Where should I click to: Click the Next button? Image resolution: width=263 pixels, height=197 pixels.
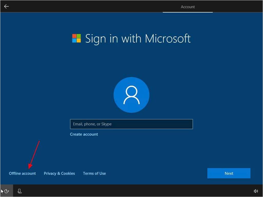(x=229, y=173)
